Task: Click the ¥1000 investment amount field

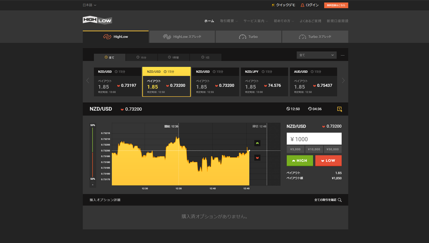Action: tap(314, 139)
